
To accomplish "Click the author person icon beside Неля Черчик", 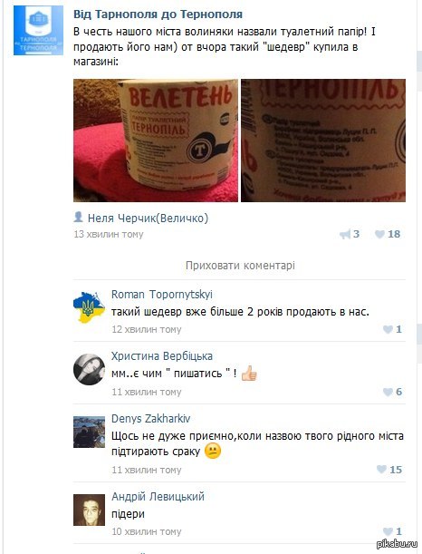I will [x=78, y=217].
